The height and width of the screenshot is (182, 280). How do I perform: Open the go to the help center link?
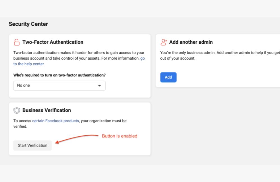(x=29, y=64)
